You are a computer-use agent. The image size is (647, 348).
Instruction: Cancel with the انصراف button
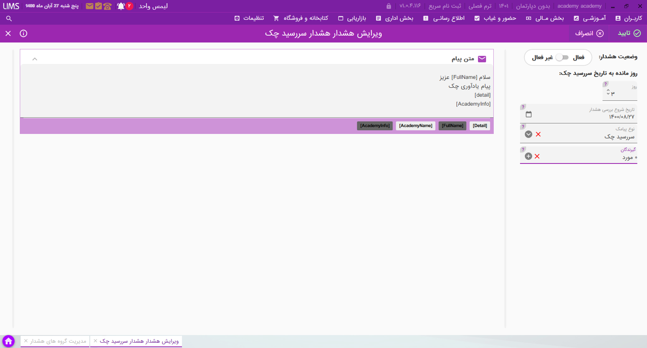pos(589,33)
